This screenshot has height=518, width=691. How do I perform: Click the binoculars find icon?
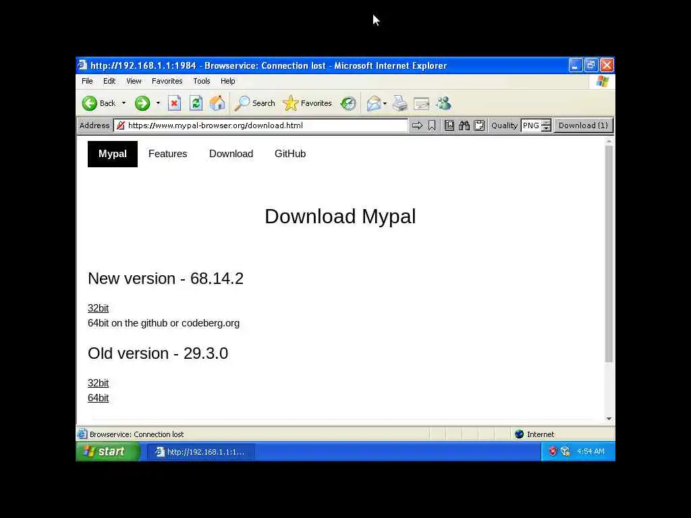click(x=464, y=125)
